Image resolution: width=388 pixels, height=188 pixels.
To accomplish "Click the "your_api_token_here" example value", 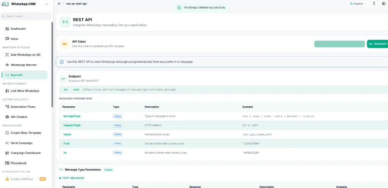I will point(257,135).
